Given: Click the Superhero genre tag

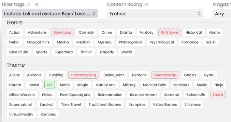Looking at the screenshot, I should pos(64,52).
